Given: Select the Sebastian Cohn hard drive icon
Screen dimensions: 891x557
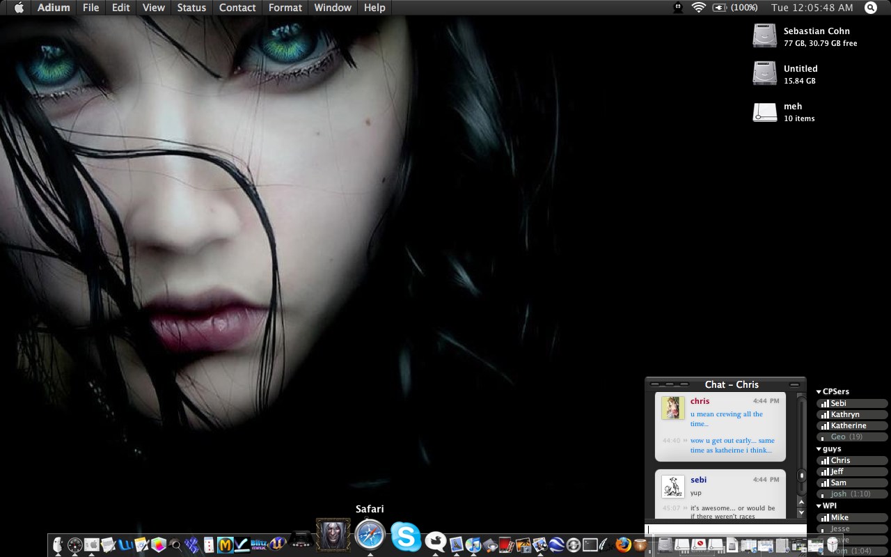Looking at the screenshot, I should pos(764,36).
